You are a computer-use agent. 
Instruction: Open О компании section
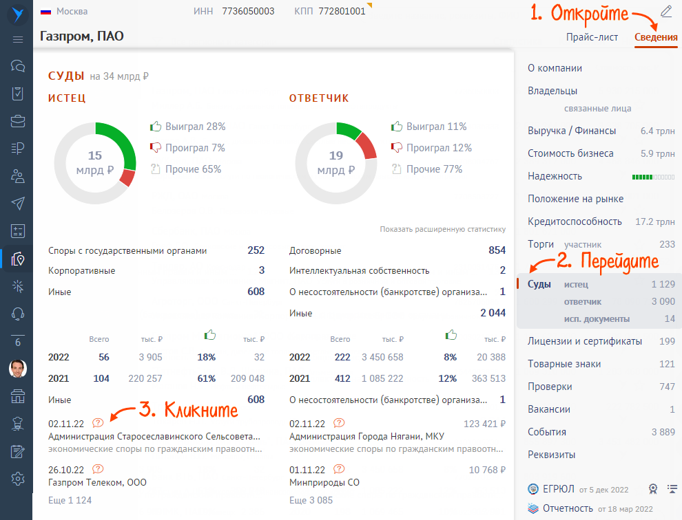click(555, 68)
